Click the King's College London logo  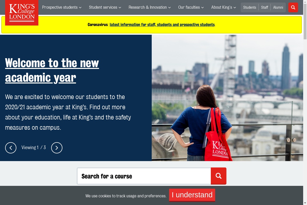click(x=22, y=13)
